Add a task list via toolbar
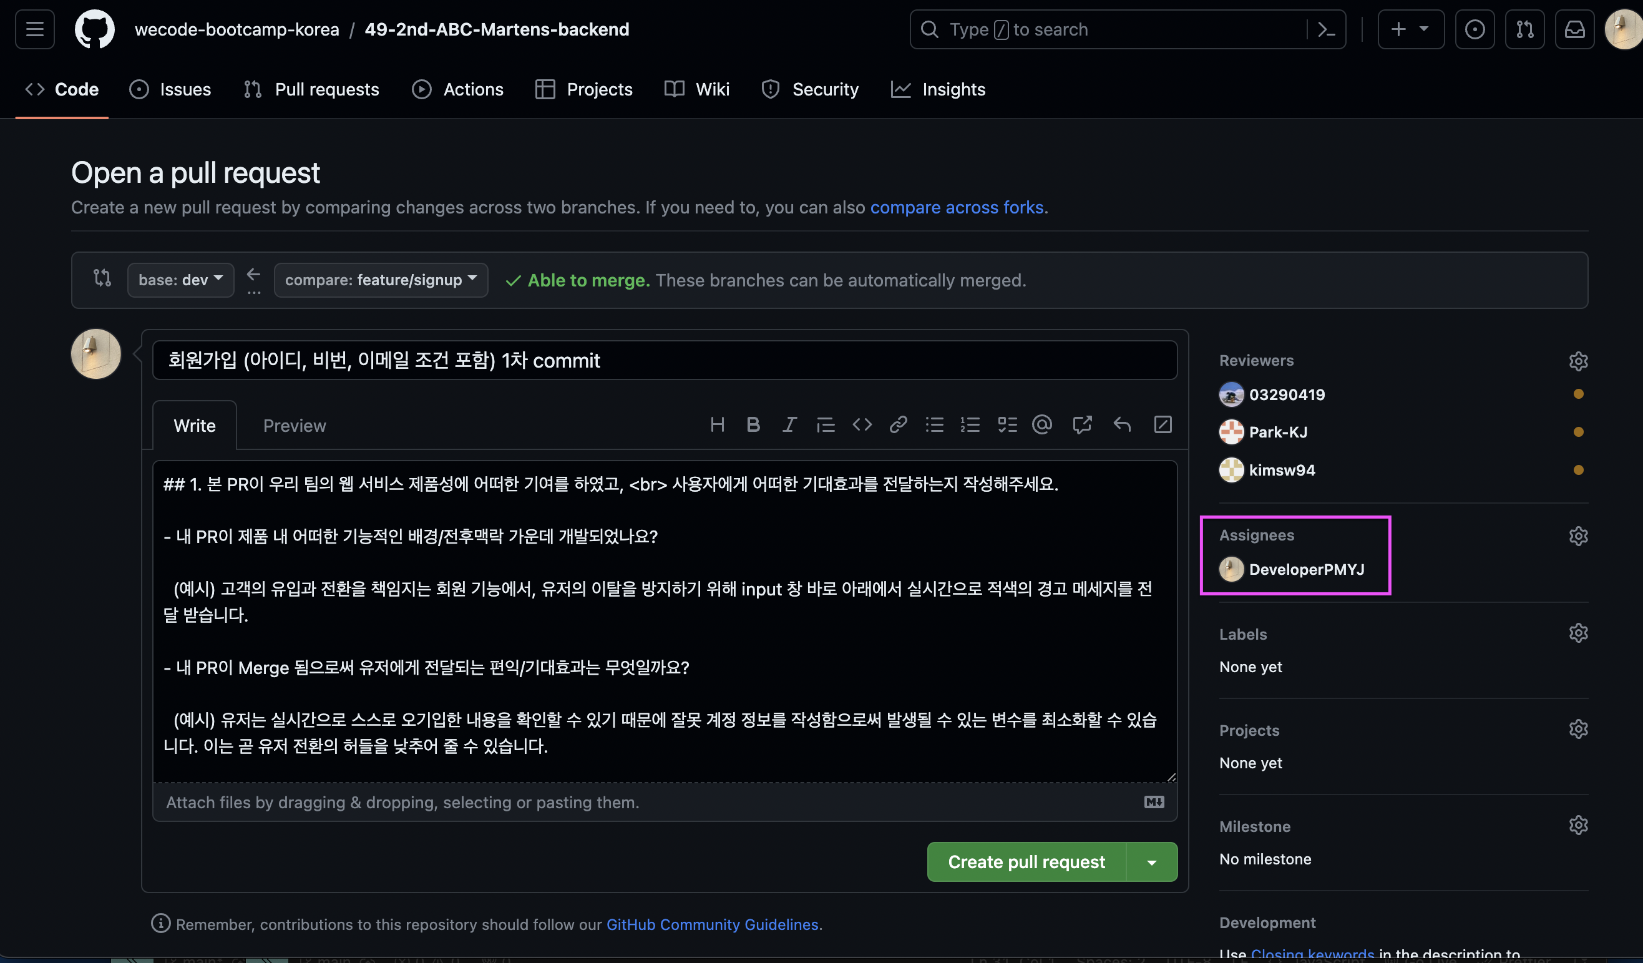 (x=1007, y=425)
